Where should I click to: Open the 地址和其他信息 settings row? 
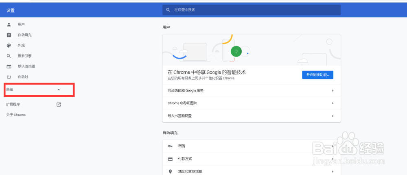pyautogui.click(x=251, y=171)
